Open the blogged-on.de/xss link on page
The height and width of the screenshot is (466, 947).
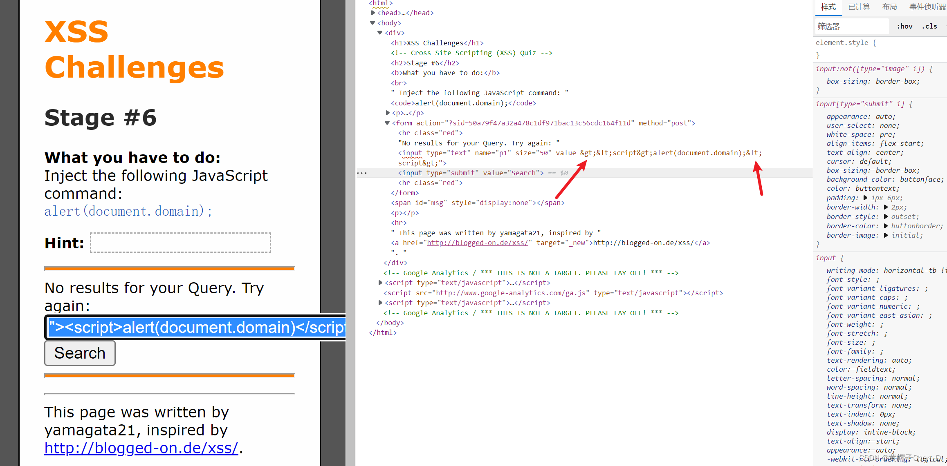[x=141, y=448]
